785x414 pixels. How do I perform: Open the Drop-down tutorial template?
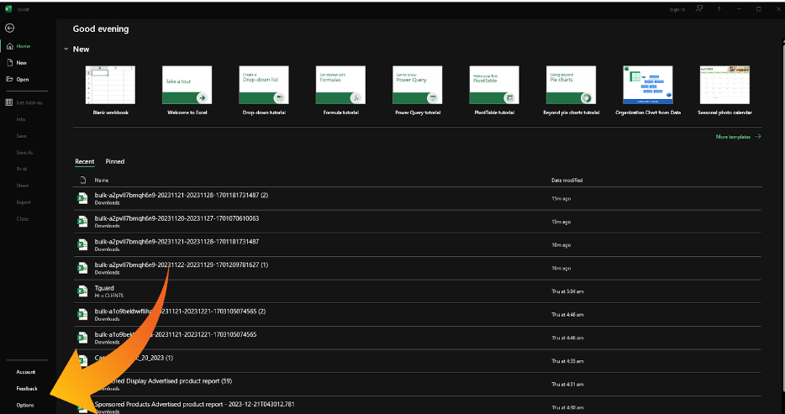point(264,91)
